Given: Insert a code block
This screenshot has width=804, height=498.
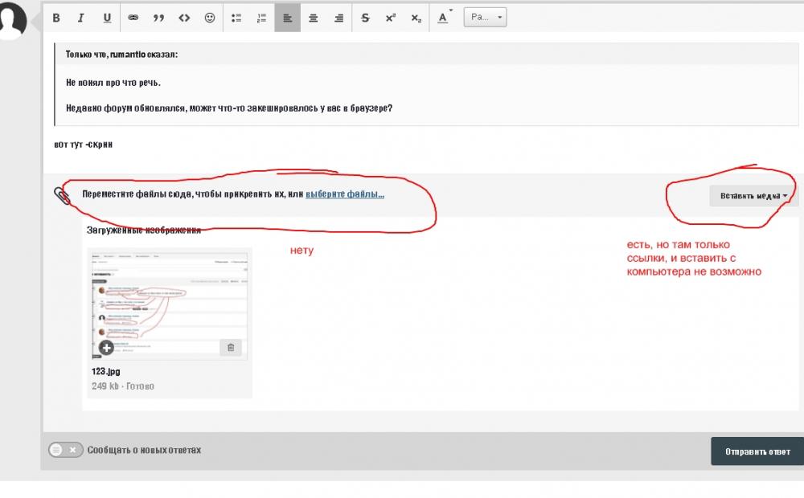Looking at the screenshot, I should [x=184, y=18].
